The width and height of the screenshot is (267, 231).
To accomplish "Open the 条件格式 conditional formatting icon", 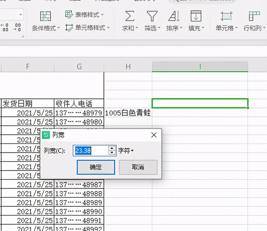I will [x=45, y=16].
